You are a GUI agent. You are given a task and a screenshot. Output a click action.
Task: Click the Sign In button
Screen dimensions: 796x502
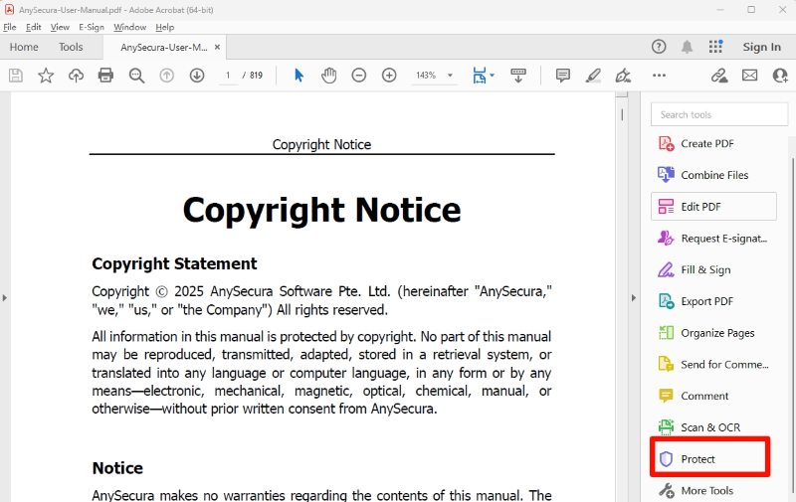[761, 47]
